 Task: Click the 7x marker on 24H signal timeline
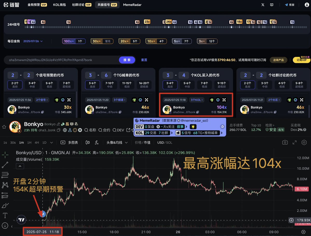pos(292,22)
